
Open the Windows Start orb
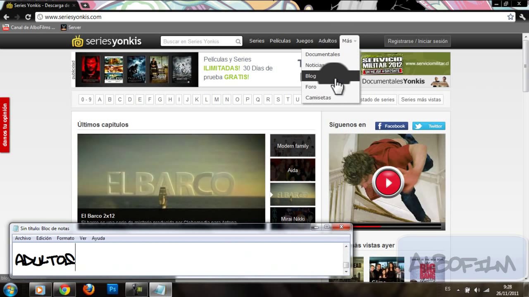pyautogui.click(x=10, y=290)
